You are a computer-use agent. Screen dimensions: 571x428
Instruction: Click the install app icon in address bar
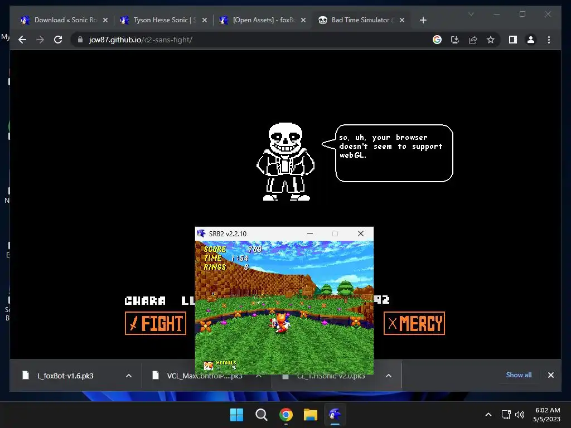[455, 40]
